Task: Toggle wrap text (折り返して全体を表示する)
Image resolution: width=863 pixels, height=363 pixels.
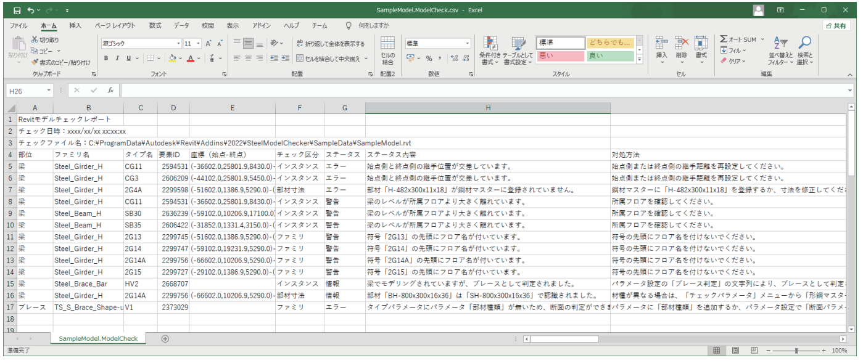Action: tap(330, 44)
